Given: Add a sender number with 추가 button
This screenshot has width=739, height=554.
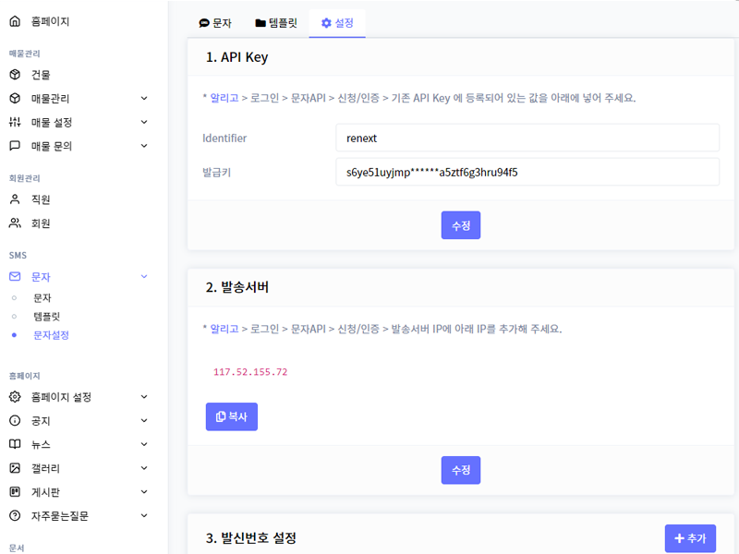Looking at the screenshot, I should point(690,538).
